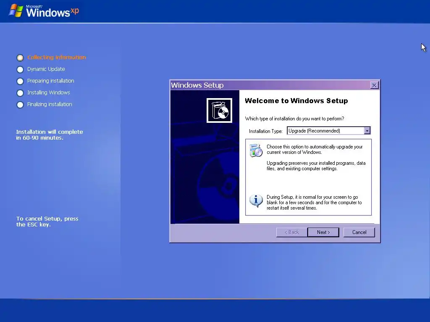This screenshot has height=322, width=430.
Task: Click the 'Collecting information' step label
Action: (57, 57)
